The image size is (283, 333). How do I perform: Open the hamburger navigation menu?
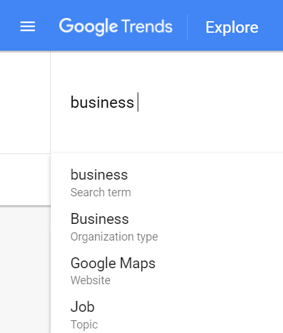coord(28,26)
